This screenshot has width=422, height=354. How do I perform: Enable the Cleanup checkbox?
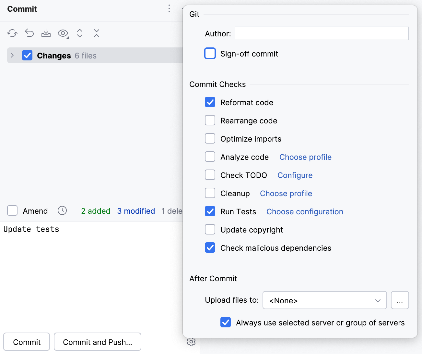210,193
